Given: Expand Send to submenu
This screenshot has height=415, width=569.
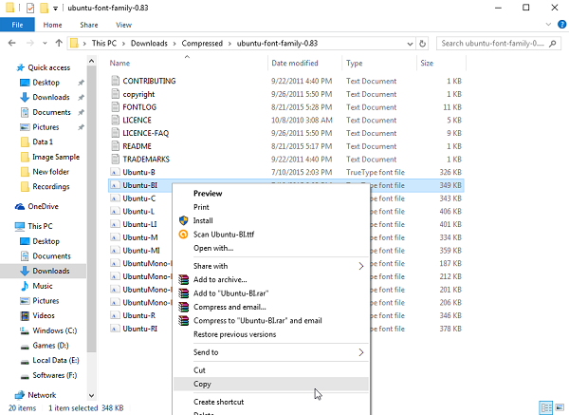Looking at the screenshot, I should click(361, 352).
